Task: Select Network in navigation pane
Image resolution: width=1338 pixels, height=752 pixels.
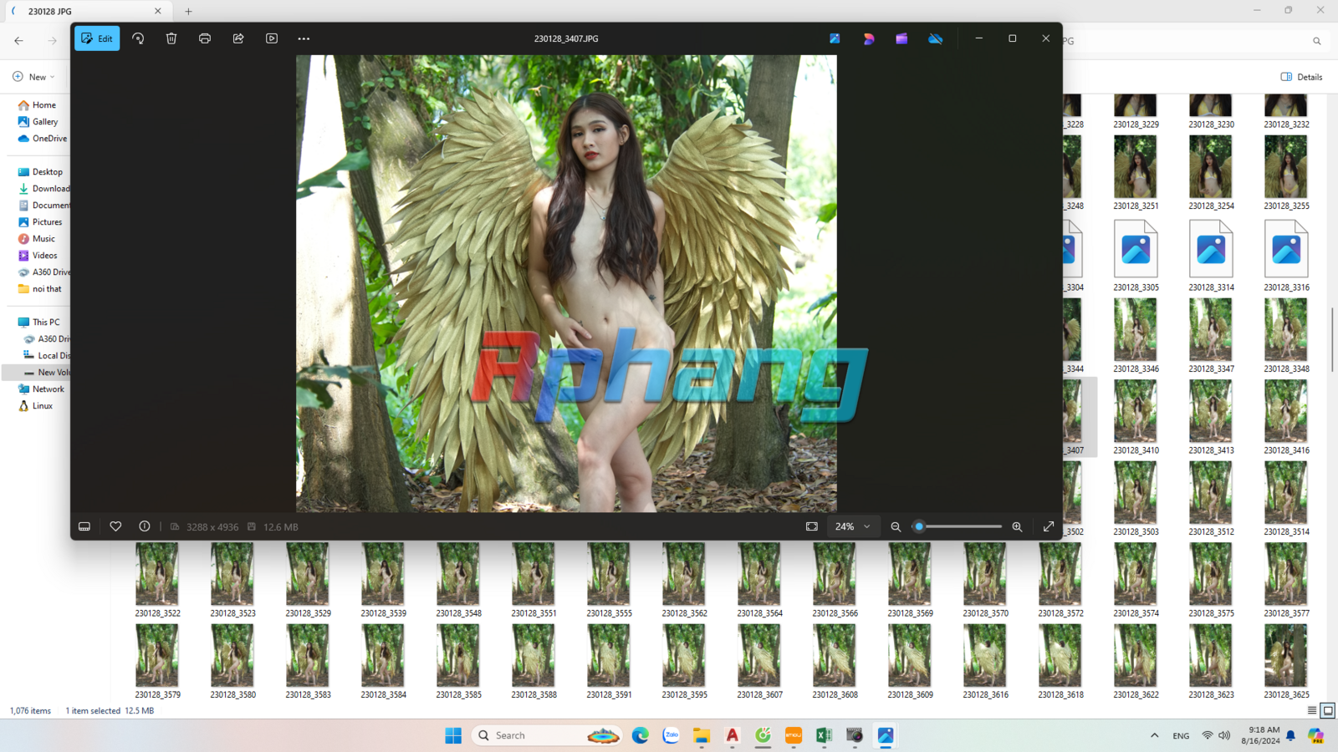Action: coord(41,389)
